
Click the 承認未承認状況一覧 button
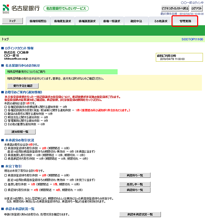[140, 215]
